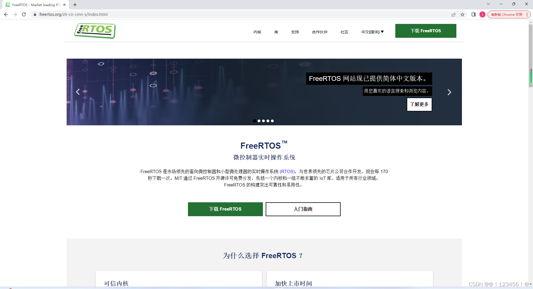Open the 合作伙伴 menu
This screenshot has height=289, width=533.
(320, 32)
